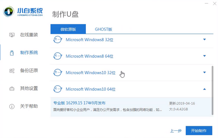Go back with the 上一步 link
This screenshot has height=138, width=218.
176,131
